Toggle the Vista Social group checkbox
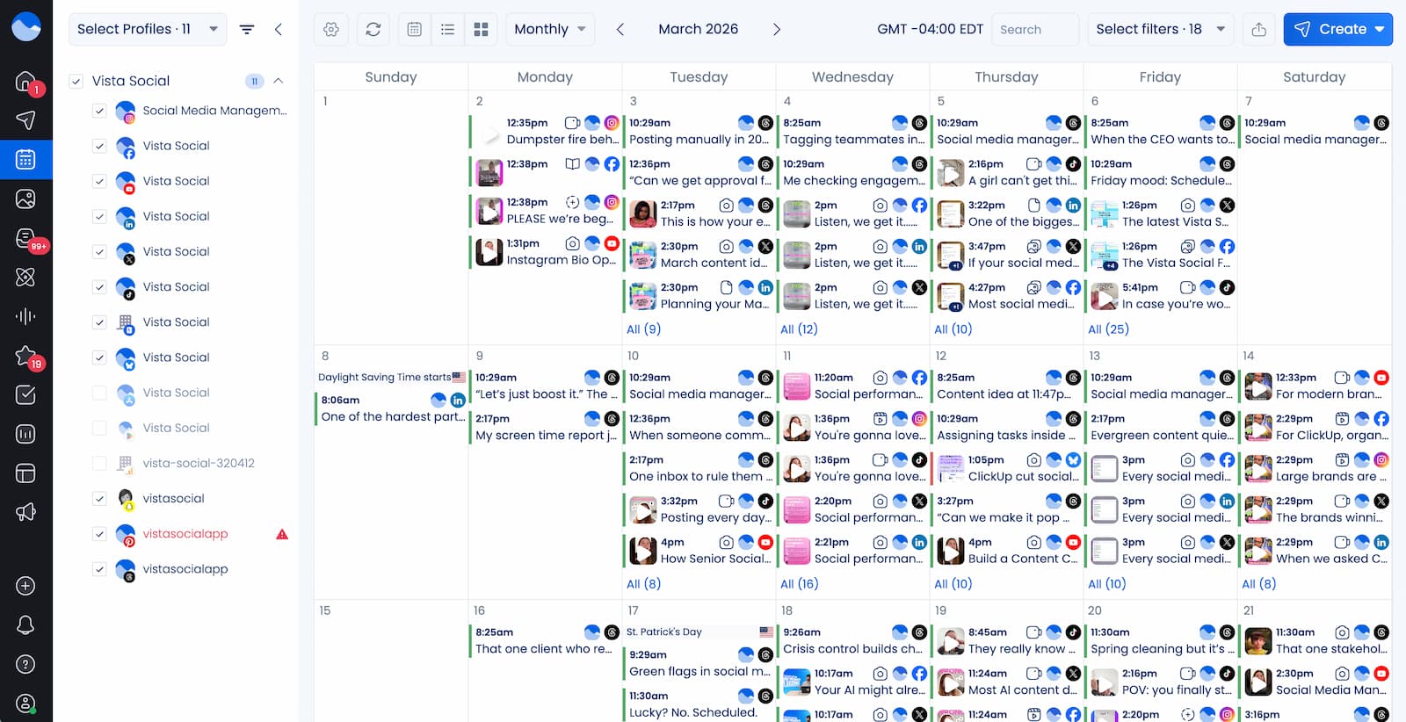This screenshot has height=722, width=1406. coord(76,81)
